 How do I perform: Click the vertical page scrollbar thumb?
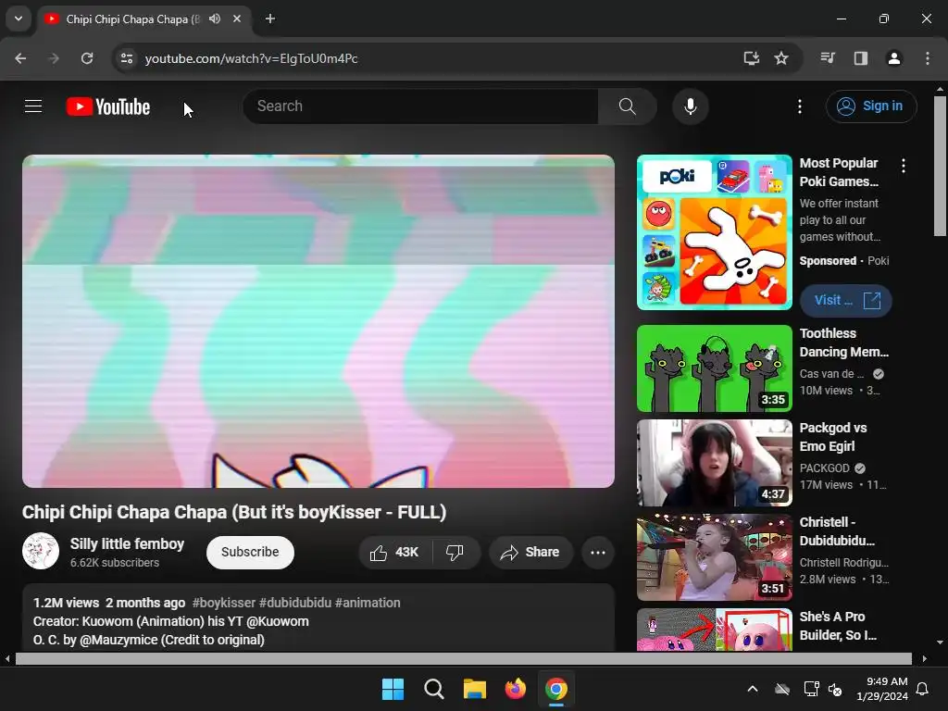tap(940, 167)
